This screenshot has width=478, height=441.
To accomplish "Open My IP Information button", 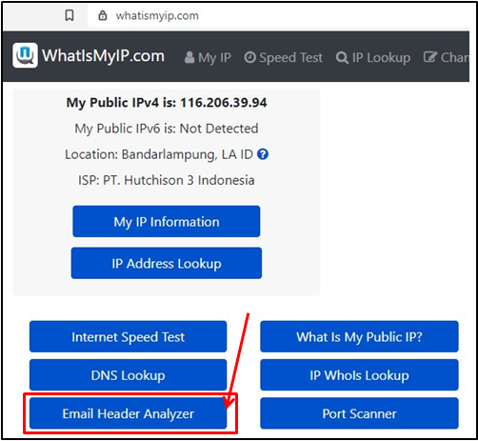I will click(x=167, y=221).
